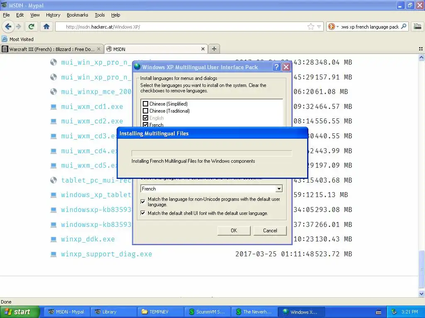Check the Chinese (Traditional) checkbox
This screenshot has width=425, height=318.
(x=145, y=111)
